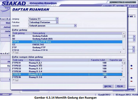Click the BATAL button
The image size is (138, 100).
108,86
